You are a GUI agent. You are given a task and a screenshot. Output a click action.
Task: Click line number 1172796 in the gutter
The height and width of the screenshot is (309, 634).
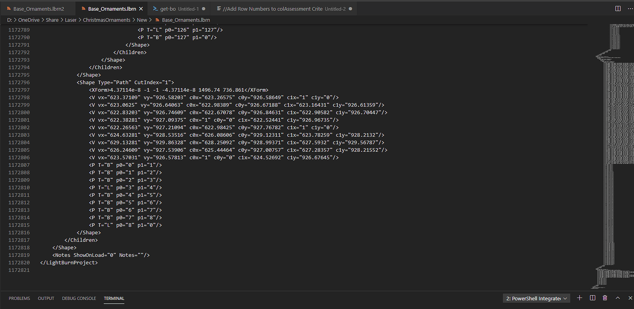click(x=19, y=83)
